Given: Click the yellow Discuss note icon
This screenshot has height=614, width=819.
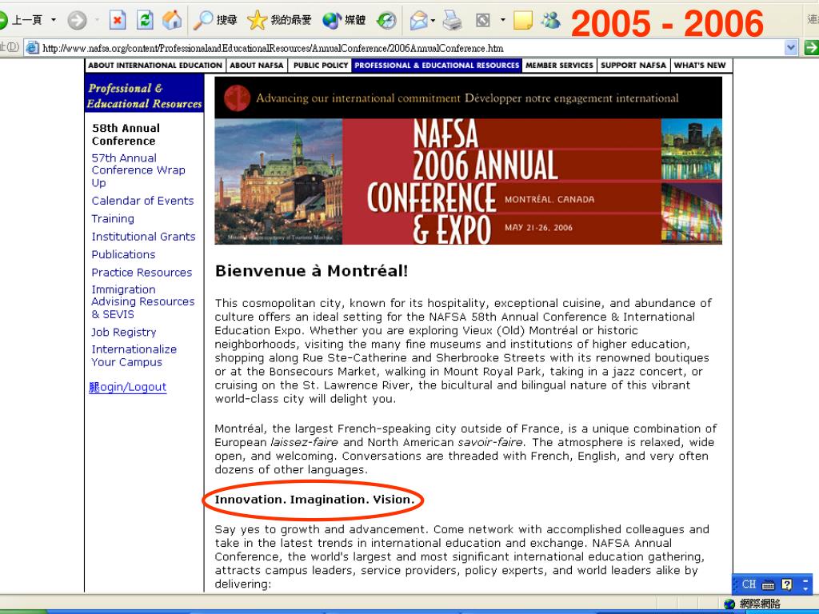Looking at the screenshot, I should 523,20.
